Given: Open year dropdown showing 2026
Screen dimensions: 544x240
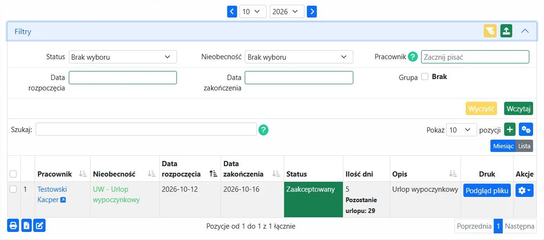Looking at the screenshot, I should tap(287, 11).
